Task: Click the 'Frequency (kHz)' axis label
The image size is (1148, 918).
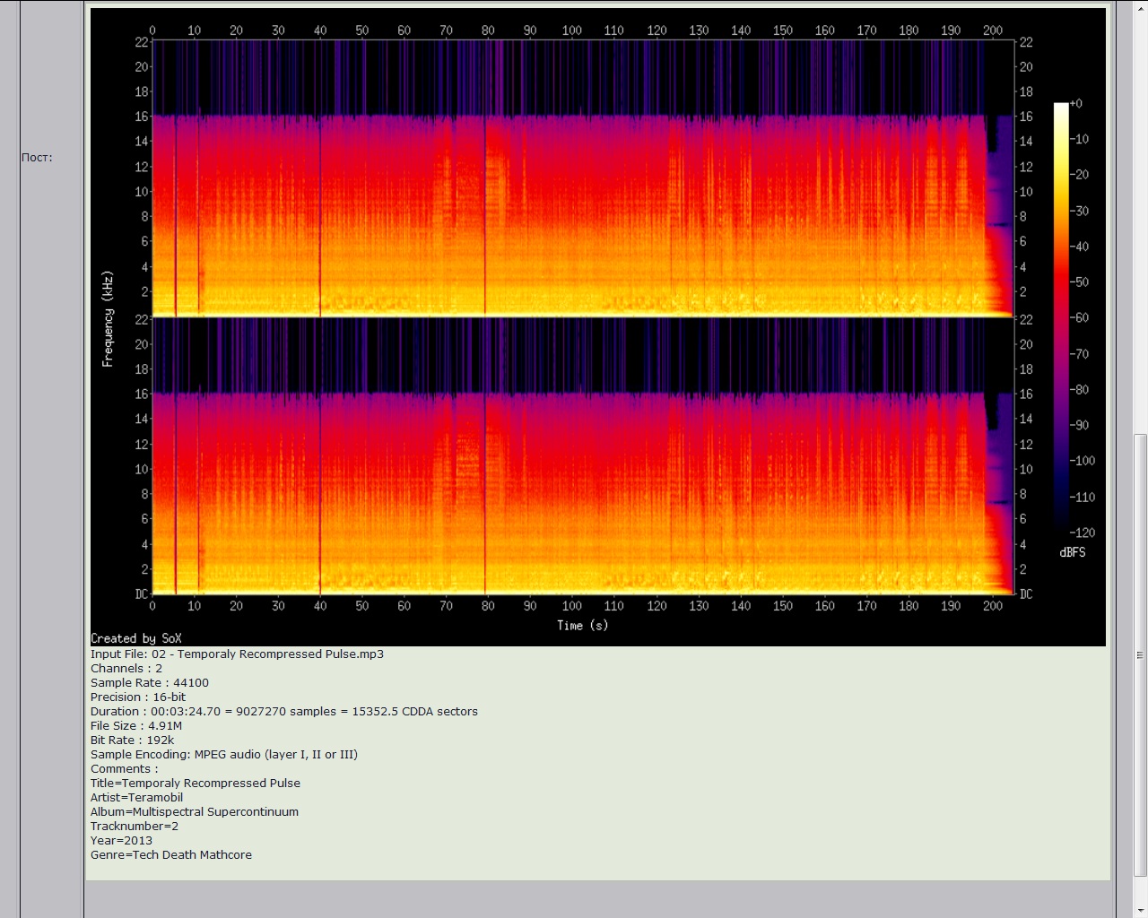Action: [x=108, y=318]
